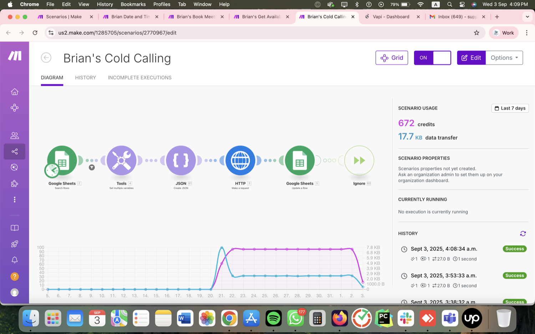Open Spotify from the Dock
The height and width of the screenshot is (334, 535).
[x=274, y=318]
